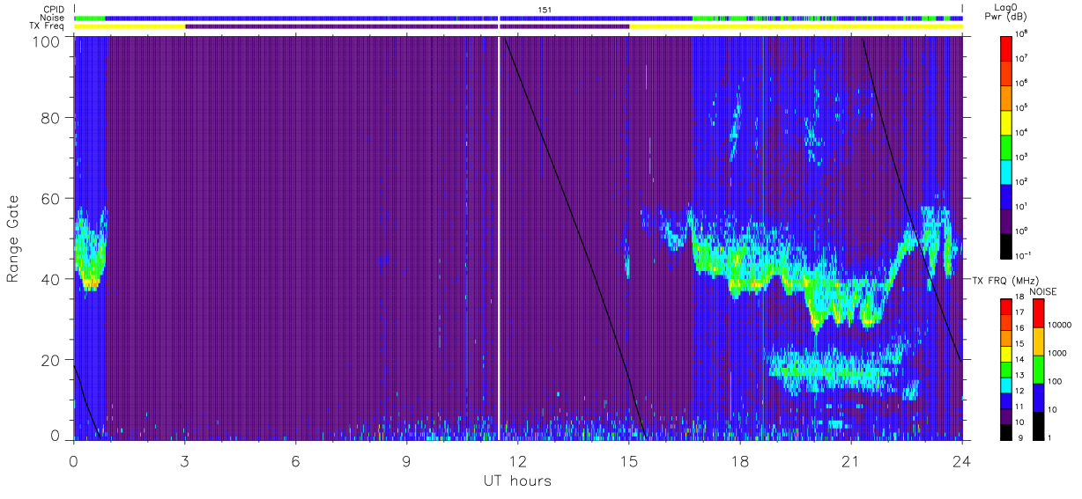This screenshot has height=499, width=1082.
Task: Click the 1000 label on NOISE legend
Action: [1058, 353]
